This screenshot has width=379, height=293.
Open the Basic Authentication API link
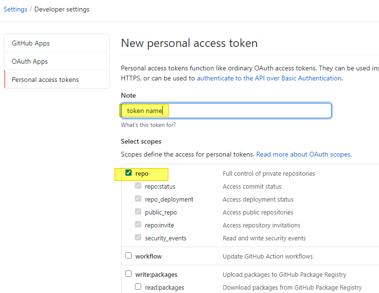click(x=269, y=78)
